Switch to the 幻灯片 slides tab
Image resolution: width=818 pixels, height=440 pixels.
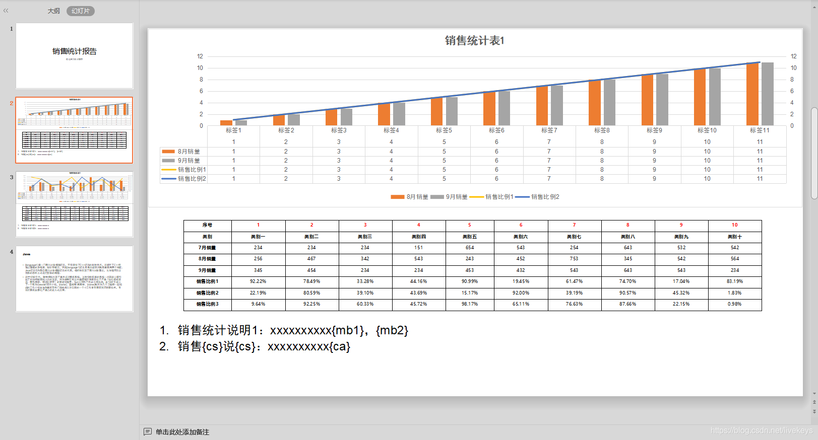click(x=81, y=11)
